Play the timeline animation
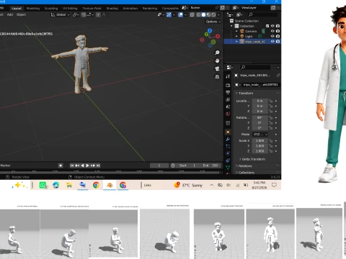This screenshot has width=346, height=259. [87, 165]
